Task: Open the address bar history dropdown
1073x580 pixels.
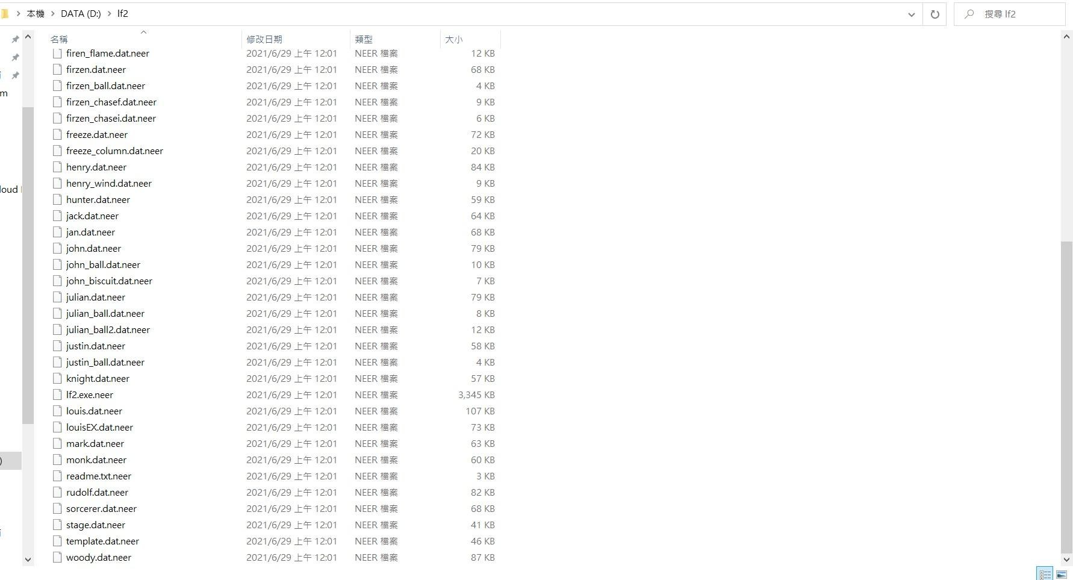Action: coord(911,14)
